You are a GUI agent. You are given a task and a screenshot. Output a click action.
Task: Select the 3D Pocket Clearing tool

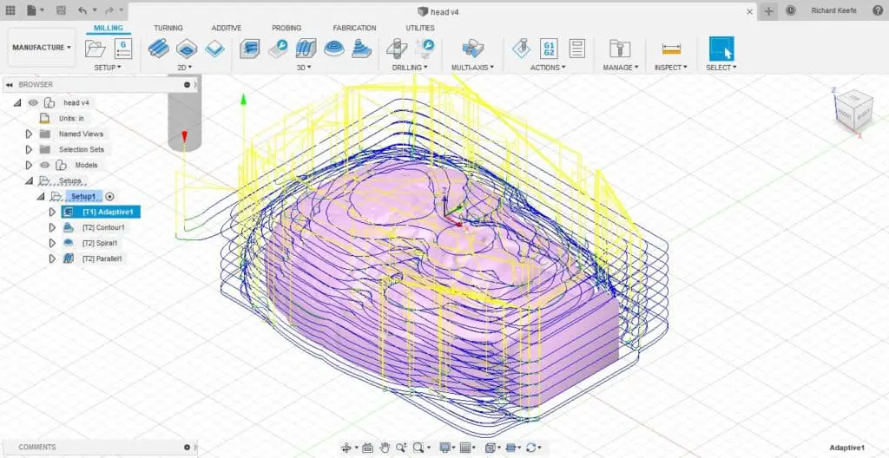(278, 49)
